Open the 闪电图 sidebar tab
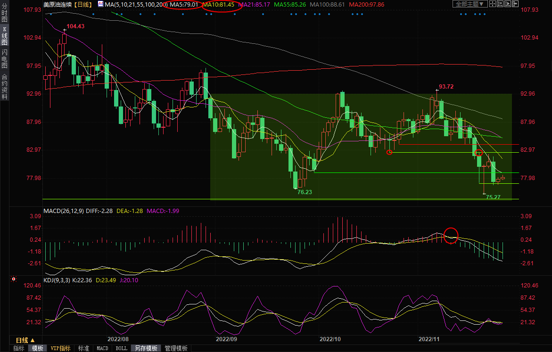This screenshot has height=352, width=552. [4, 58]
